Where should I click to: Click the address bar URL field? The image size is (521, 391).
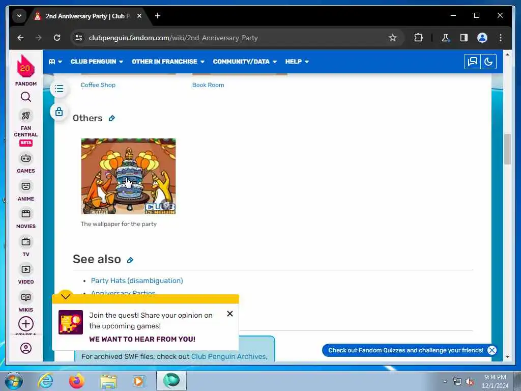pyautogui.click(x=233, y=38)
